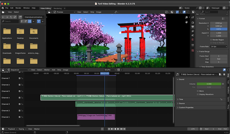Switch file browser to thumbnail display
230x134 pixels.
pos(30,21)
